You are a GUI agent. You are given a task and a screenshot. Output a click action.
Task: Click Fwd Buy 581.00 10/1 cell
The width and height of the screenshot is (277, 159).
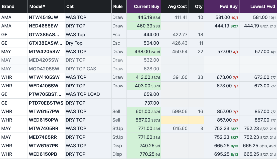click(222, 17)
